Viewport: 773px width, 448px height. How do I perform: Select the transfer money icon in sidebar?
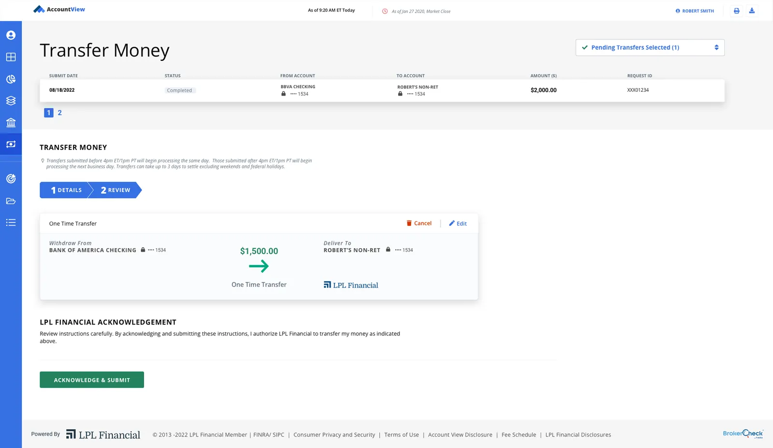point(11,144)
